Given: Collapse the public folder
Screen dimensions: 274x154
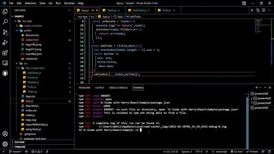Looking at the screenshot, I should pos(17,30).
